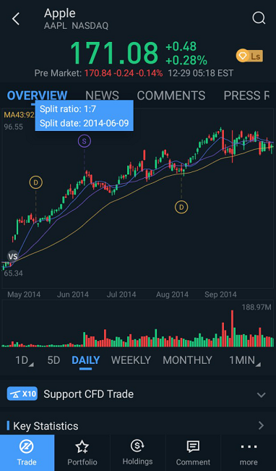Open the search magnifier icon
The width and height of the screenshot is (276, 471).
259,18
